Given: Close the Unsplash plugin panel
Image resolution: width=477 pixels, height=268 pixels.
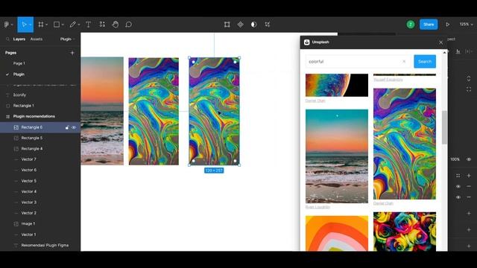Looking at the screenshot, I should [440, 42].
